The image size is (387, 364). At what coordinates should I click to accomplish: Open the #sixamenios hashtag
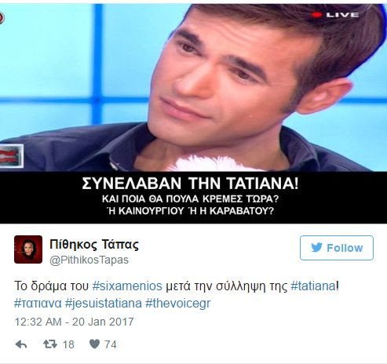pyautogui.click(x=127, y=286)
